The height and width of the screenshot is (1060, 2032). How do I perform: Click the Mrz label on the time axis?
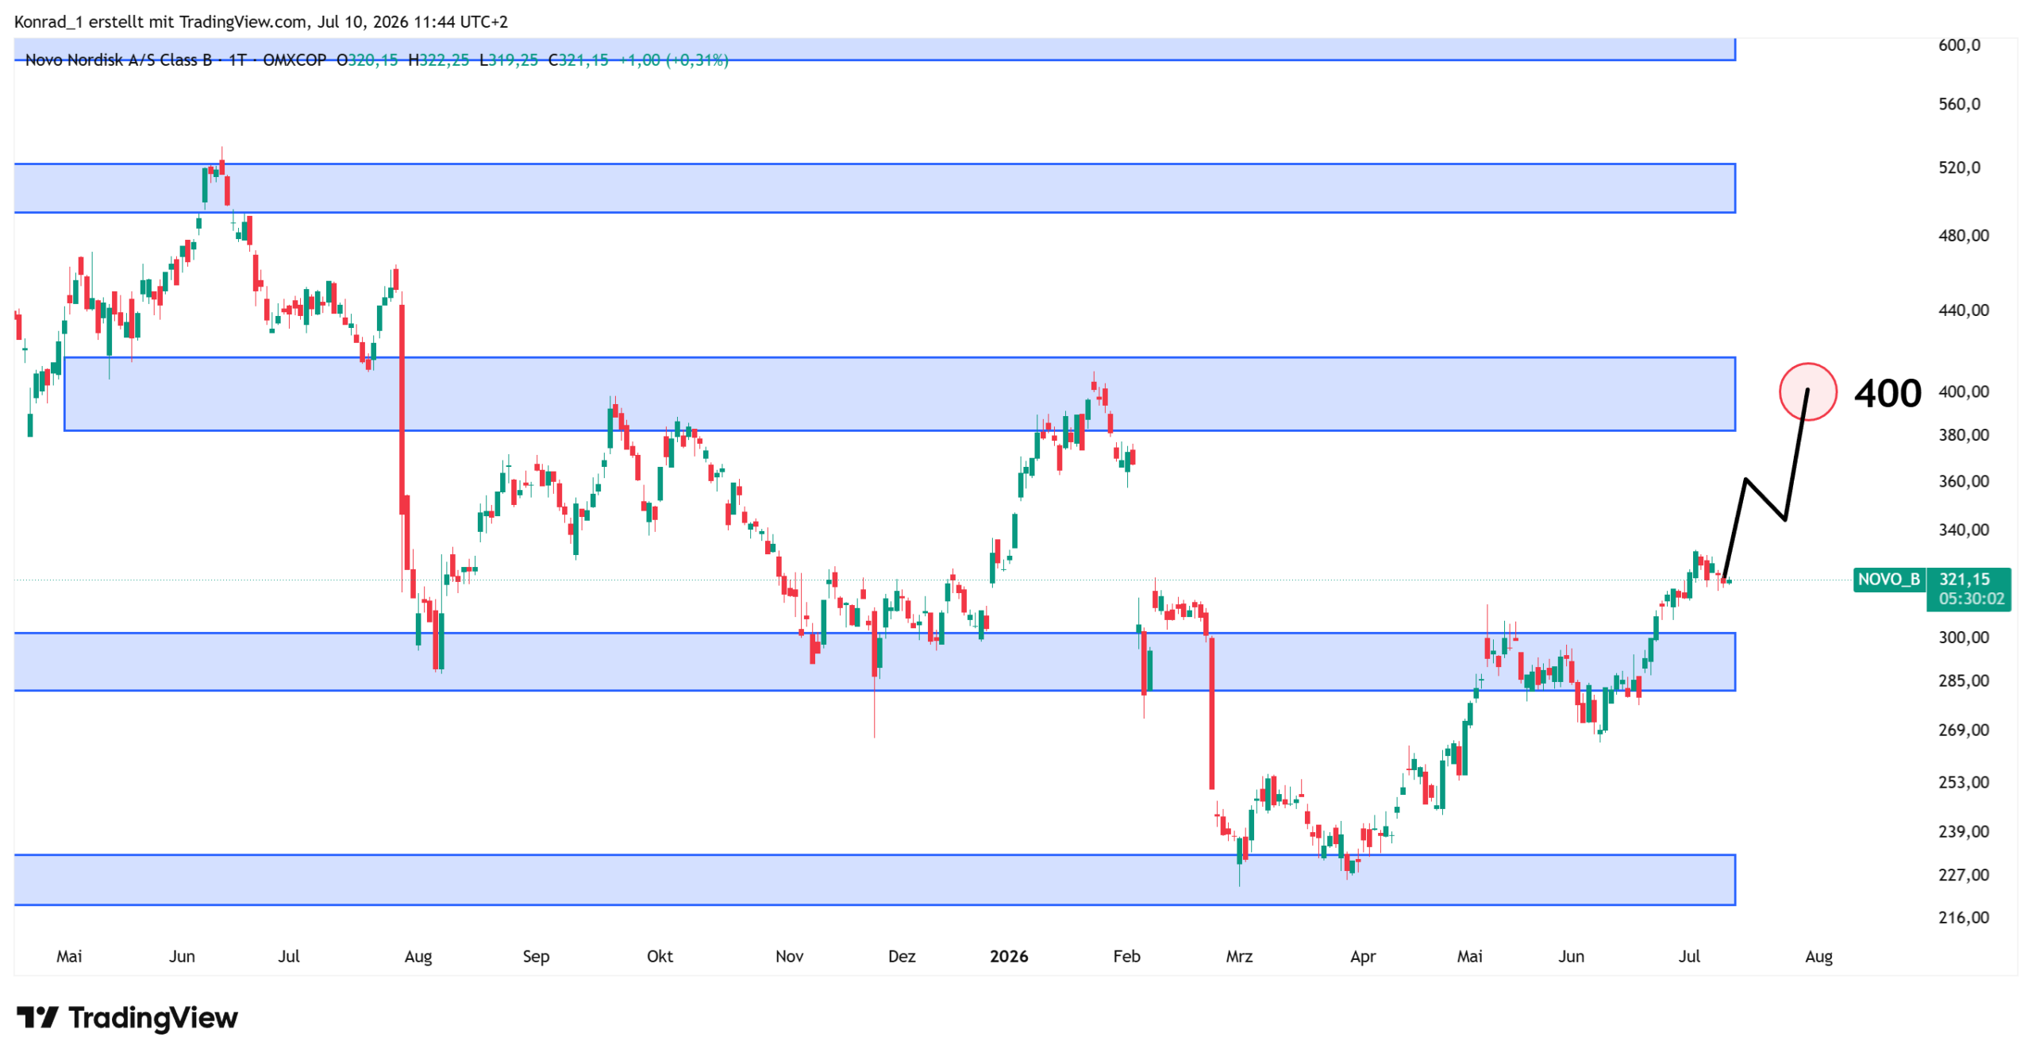(1239, 956)
